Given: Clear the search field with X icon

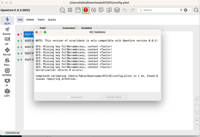Looking at the screenshot, I should tap(185, 10).
